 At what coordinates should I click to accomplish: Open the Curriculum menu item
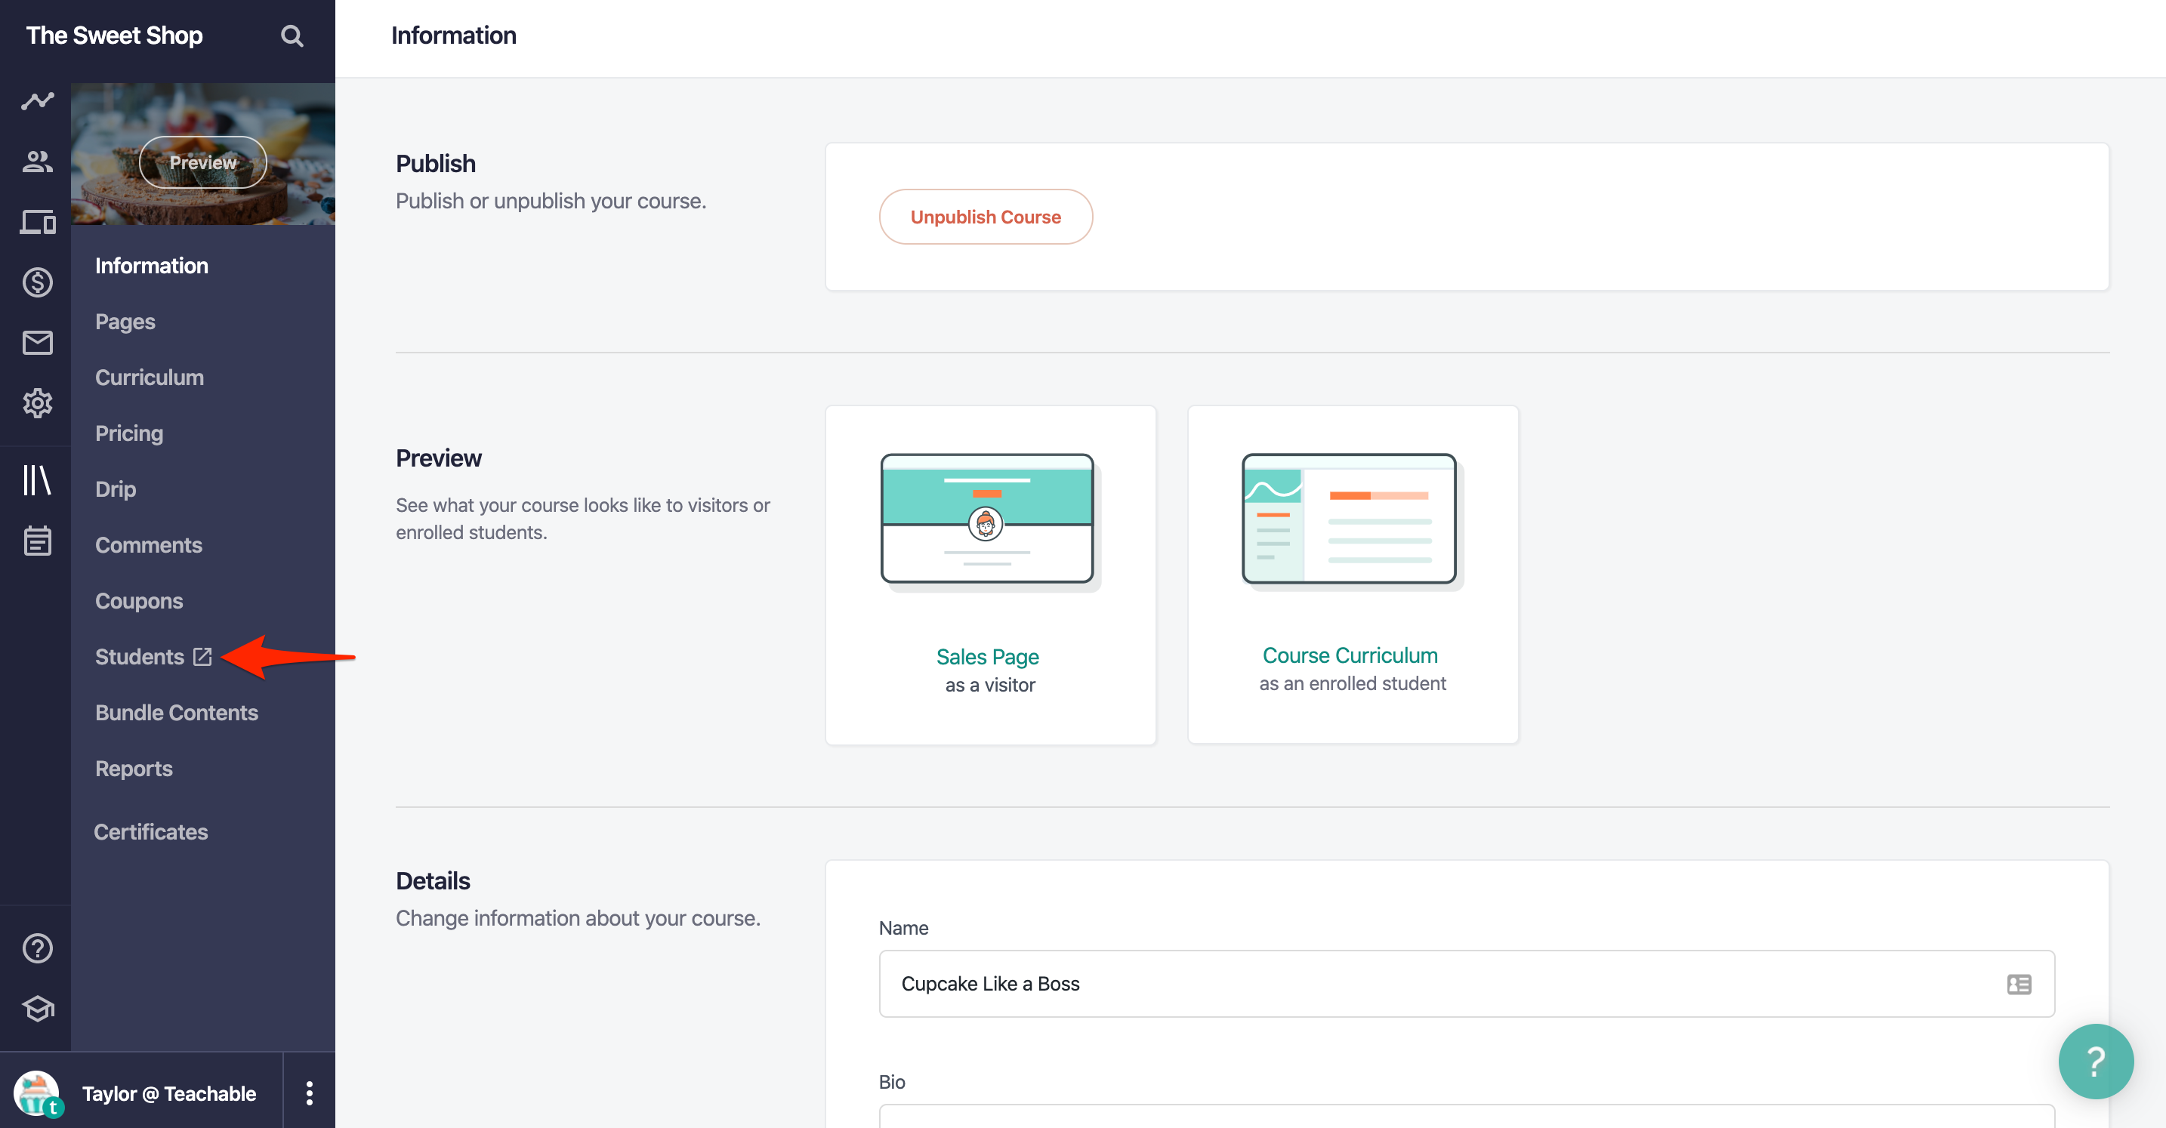point(150,378)
